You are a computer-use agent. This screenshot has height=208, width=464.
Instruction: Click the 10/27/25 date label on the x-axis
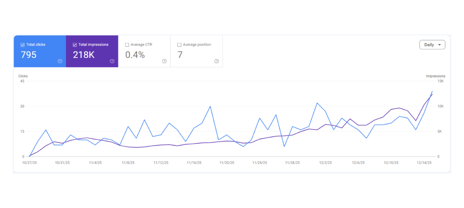[30, 163]
